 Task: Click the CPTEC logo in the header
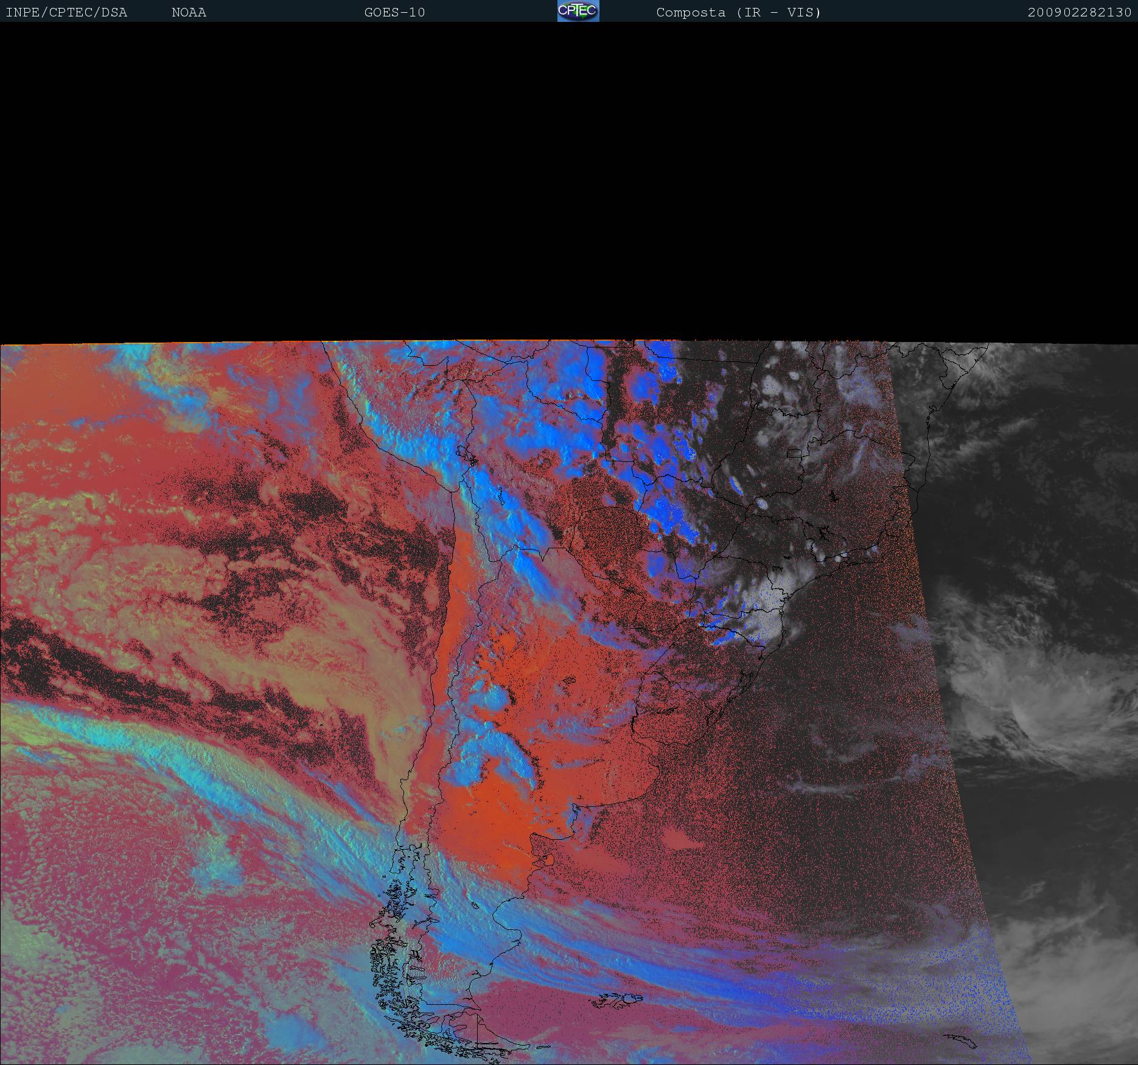click(x=578, y=11)
